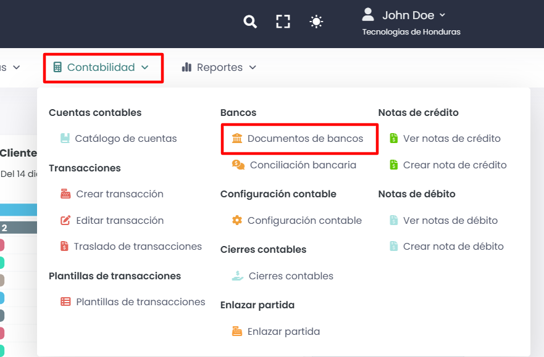This screenshot has width=544, height=357.
Task: Open the John Doe user dropdown
Action: 414,15
